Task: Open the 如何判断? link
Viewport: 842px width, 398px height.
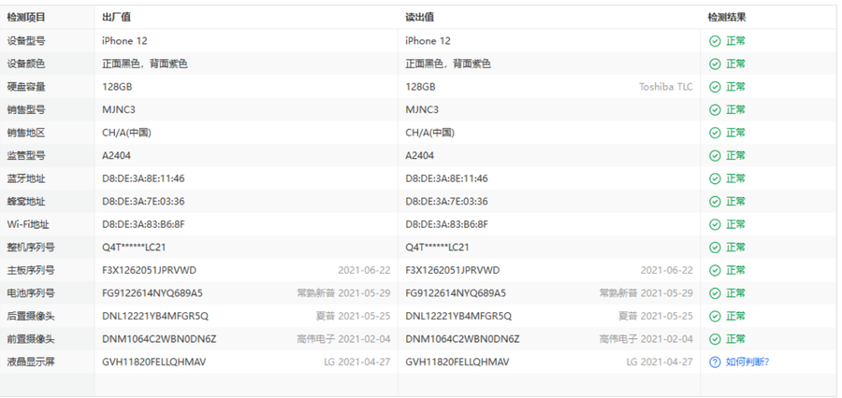Action: click(x=748, y=362)
